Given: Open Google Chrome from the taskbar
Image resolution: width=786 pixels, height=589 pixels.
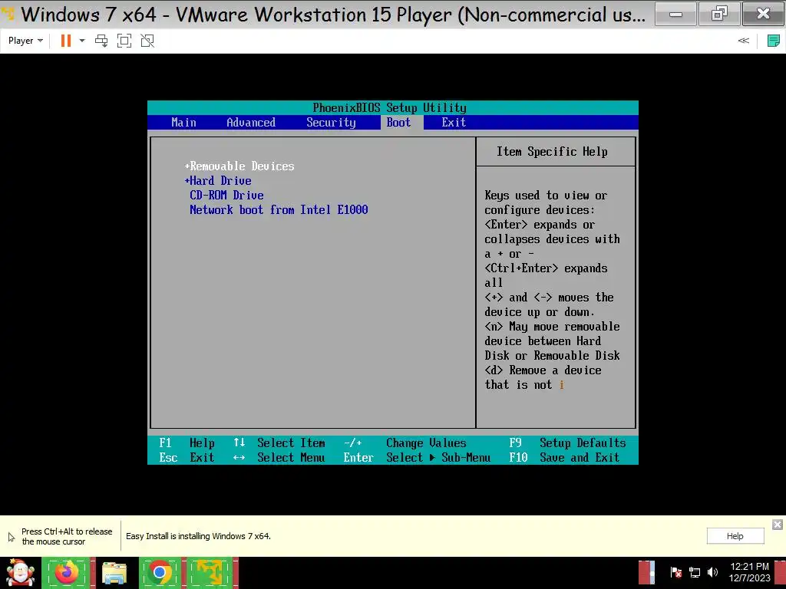Looking at the screenshot, I should [160, 573].
